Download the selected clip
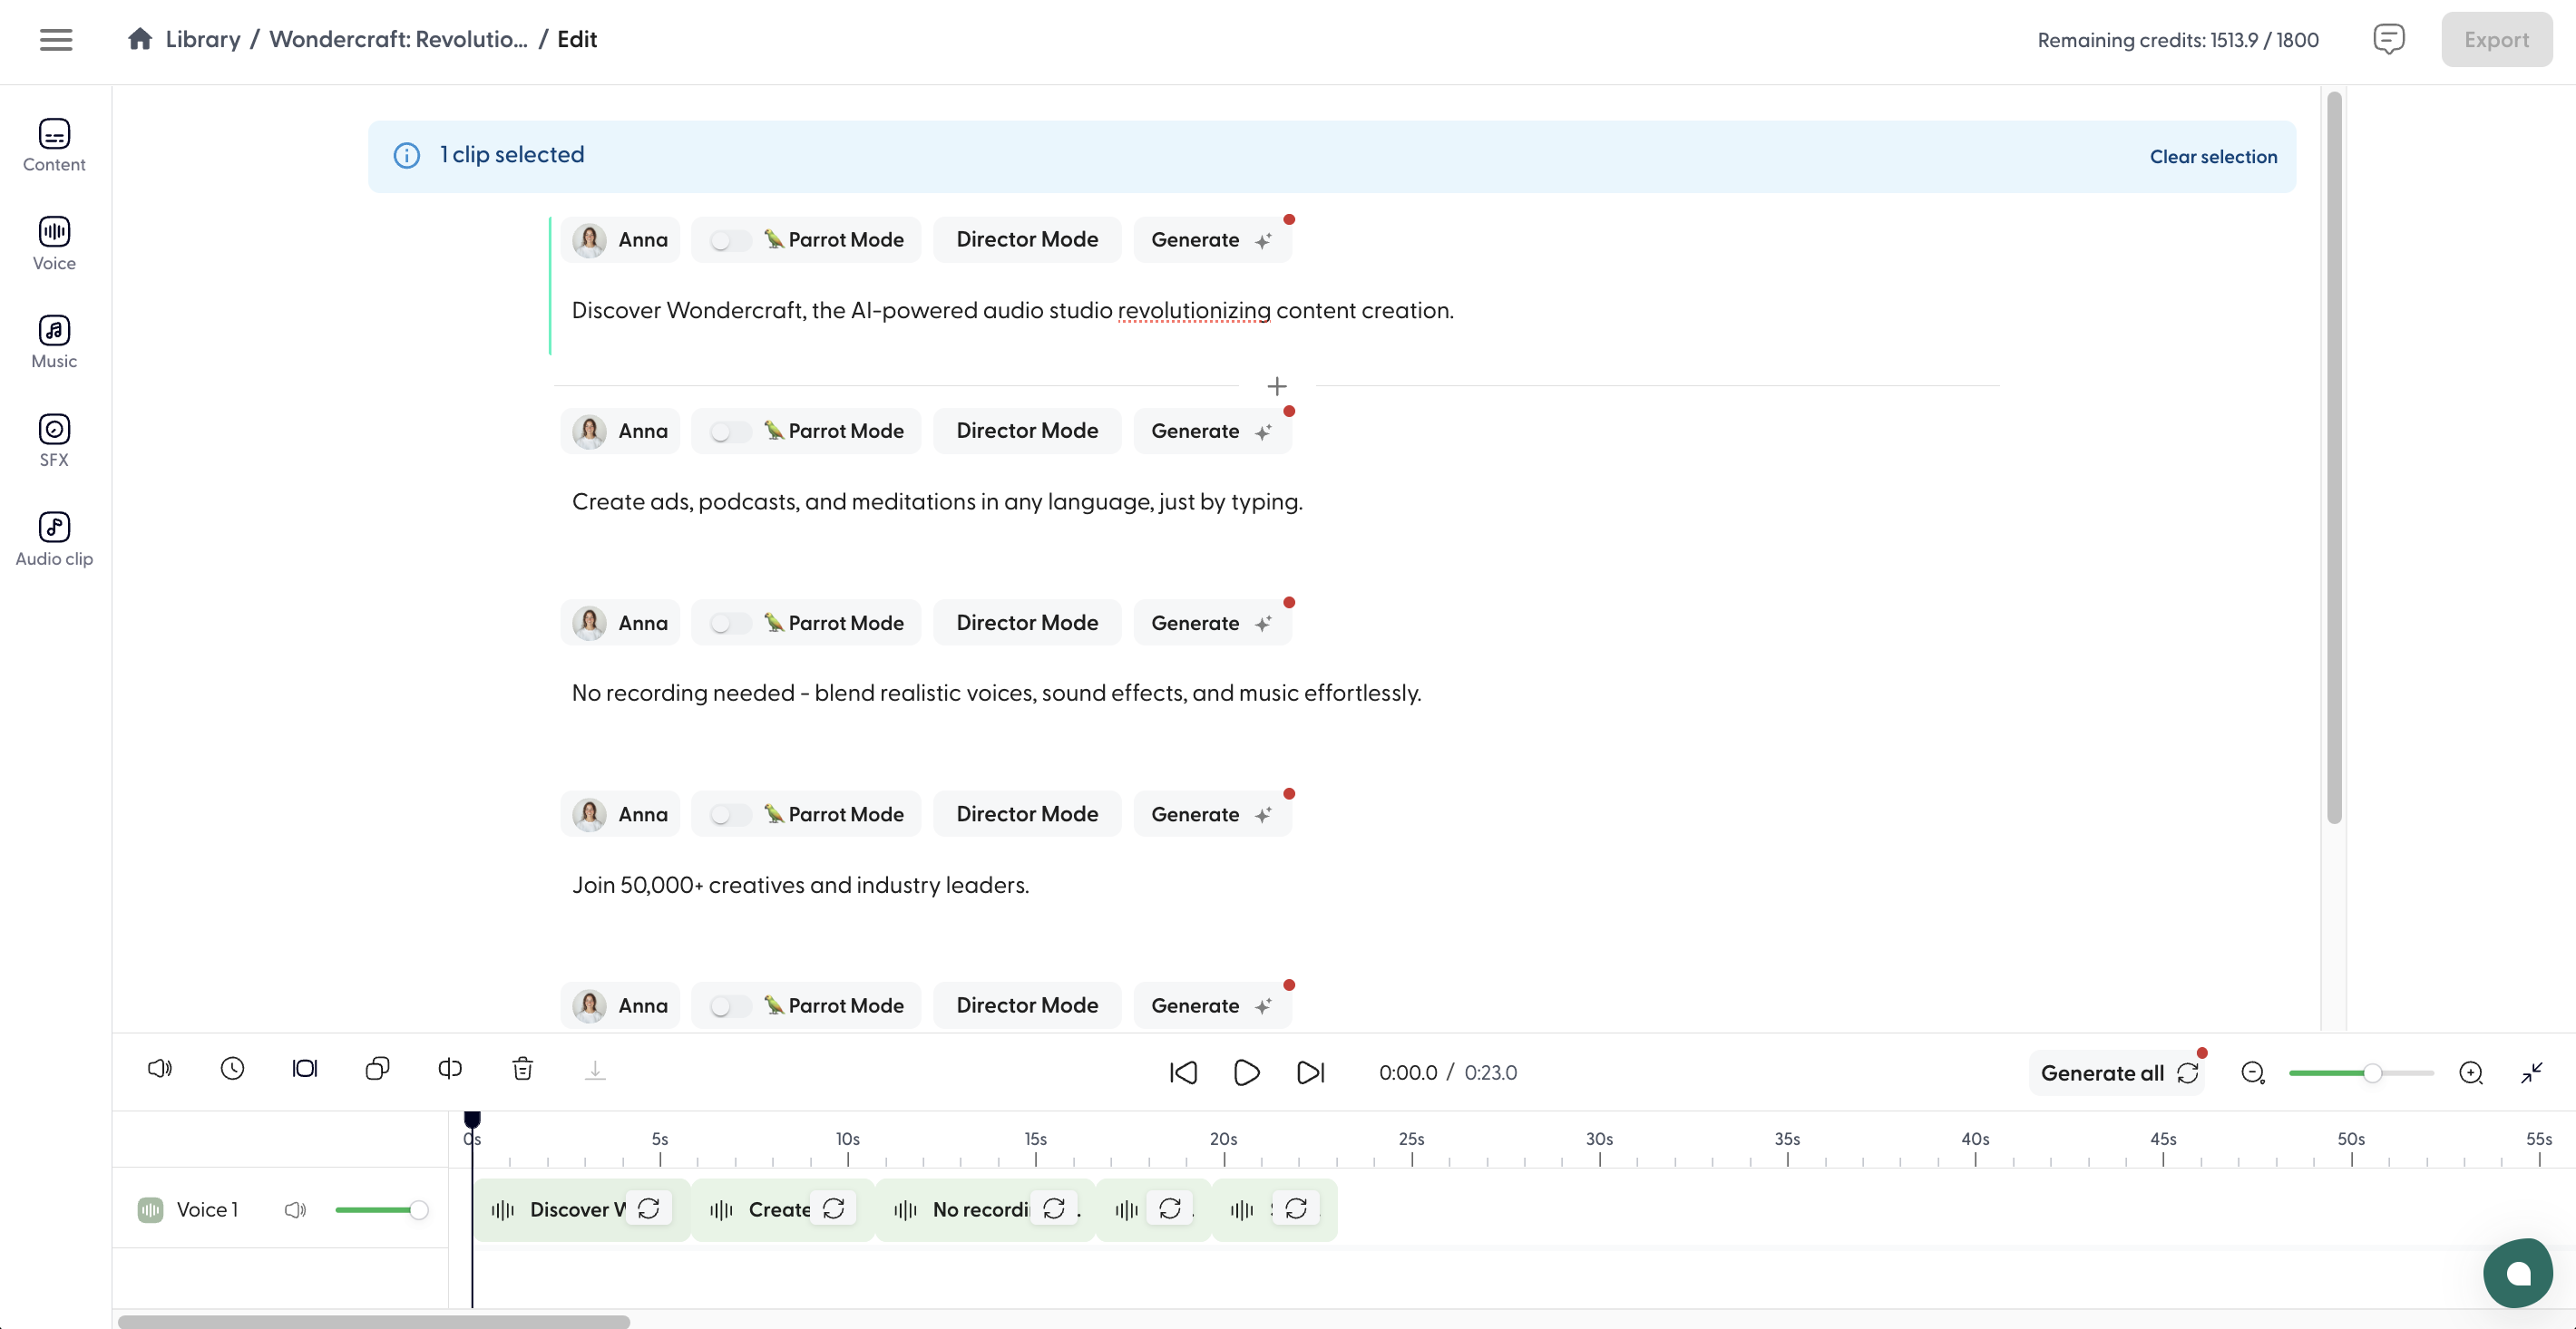 (595, 1071)
